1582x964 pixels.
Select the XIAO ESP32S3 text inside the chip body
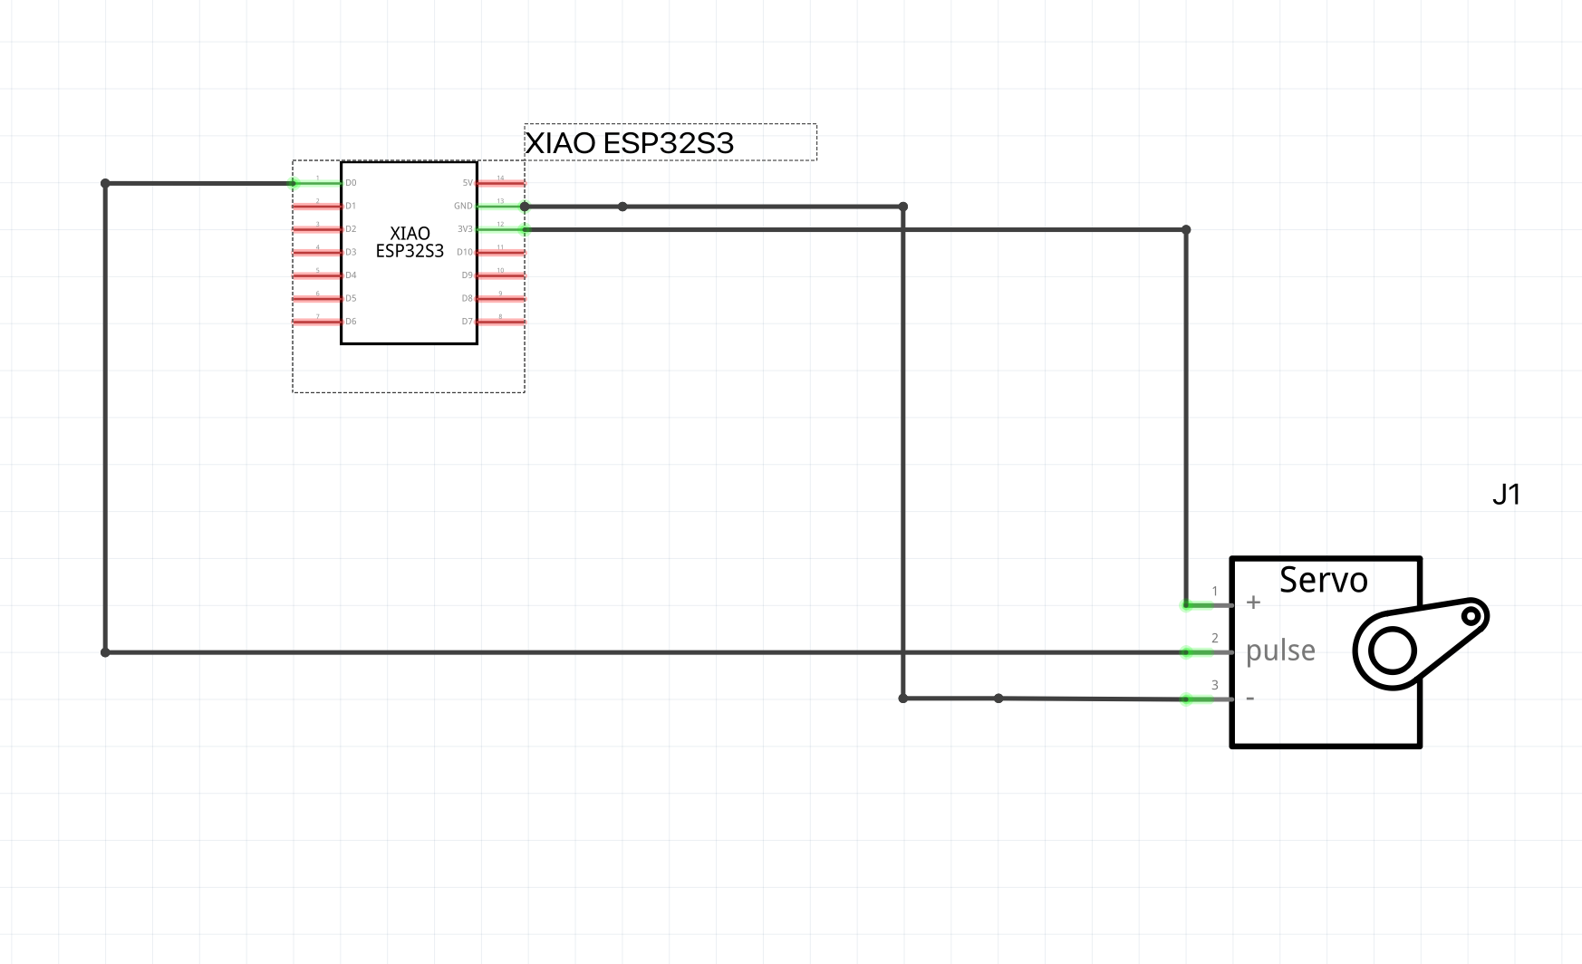pyautogui.click(x=410, y=243)
